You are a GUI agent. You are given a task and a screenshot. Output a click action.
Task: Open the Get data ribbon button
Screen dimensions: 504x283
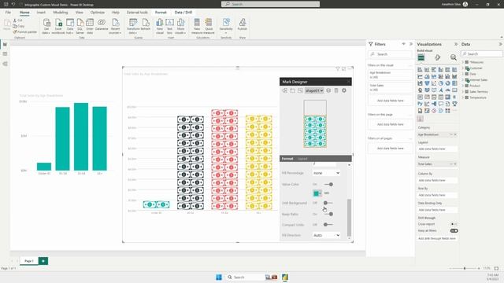[46, 26]
